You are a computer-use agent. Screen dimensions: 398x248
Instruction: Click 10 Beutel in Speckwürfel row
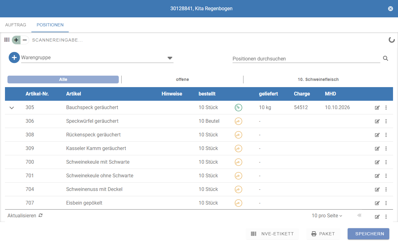[x=209, y=121]
